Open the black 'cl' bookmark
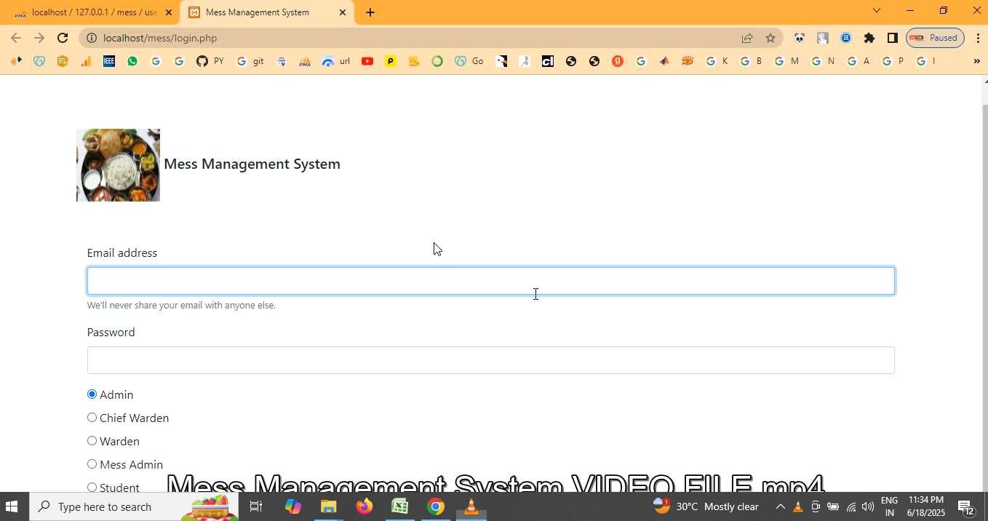988x521 pixels. 548,61
